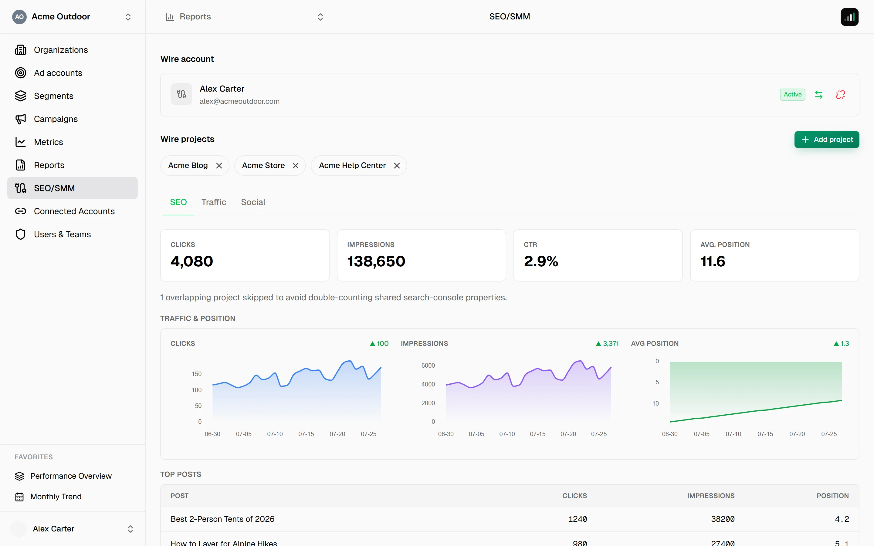Click the Performance Overview favorite icon
874x546 pixels.
[19, 476]
